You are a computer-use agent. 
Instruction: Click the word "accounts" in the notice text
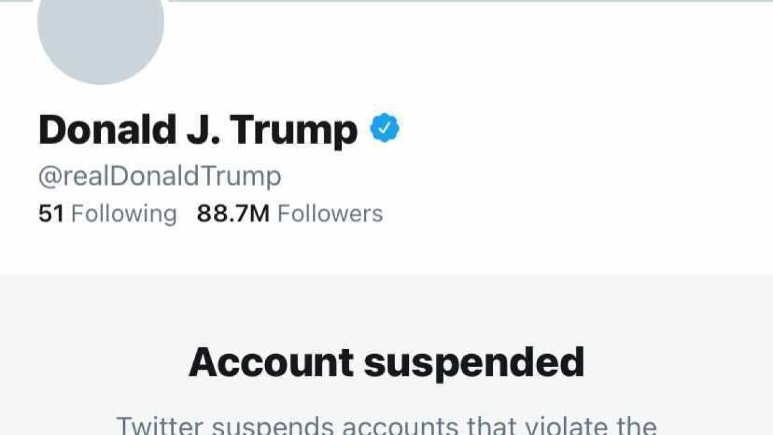pyautogui.click(x=397, y=427)
